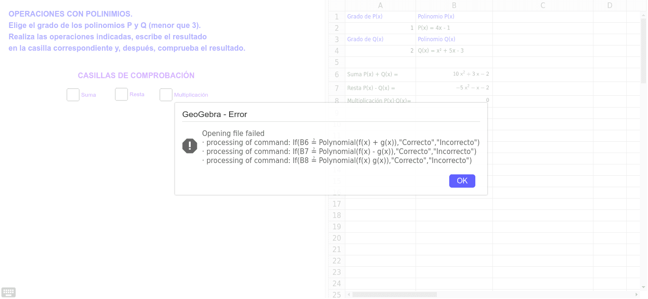Select cell 'Polinomio P(x)'
The image size is (648, 299).
click(454, 17)
